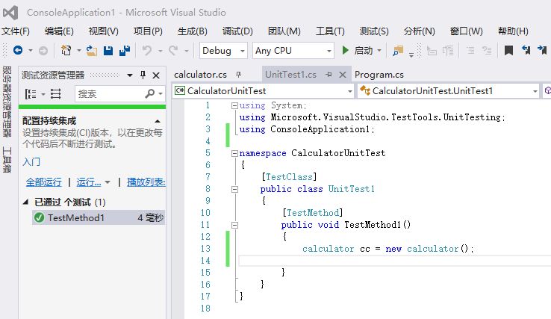This screenshot has height=319, width=551.
Task: Open the 视图(V) menu
Action: [103, 31]
